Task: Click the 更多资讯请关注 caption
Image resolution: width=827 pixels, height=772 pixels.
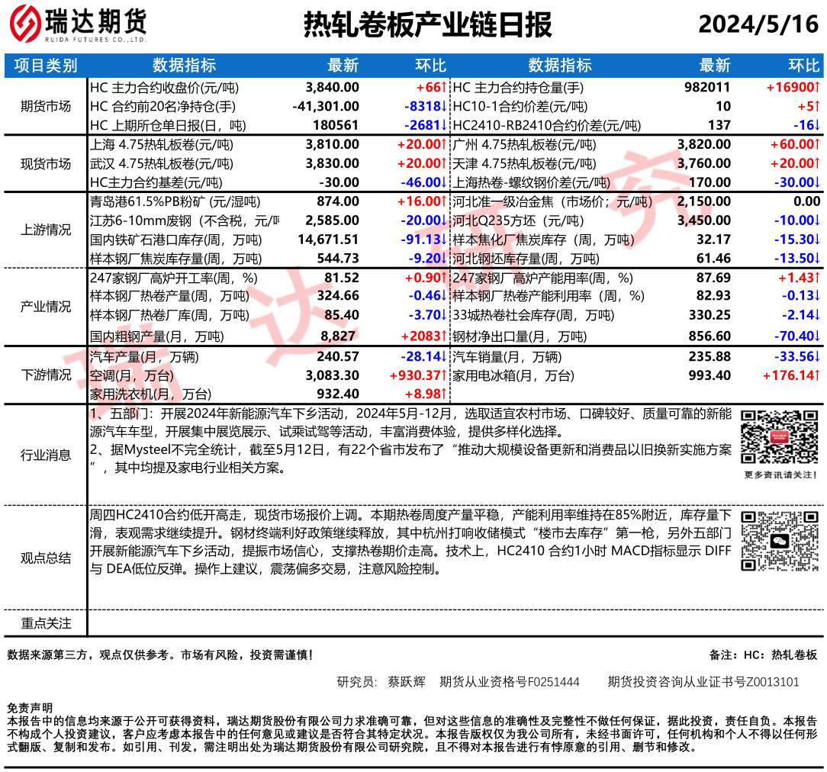Action: (x=778, y=475)
